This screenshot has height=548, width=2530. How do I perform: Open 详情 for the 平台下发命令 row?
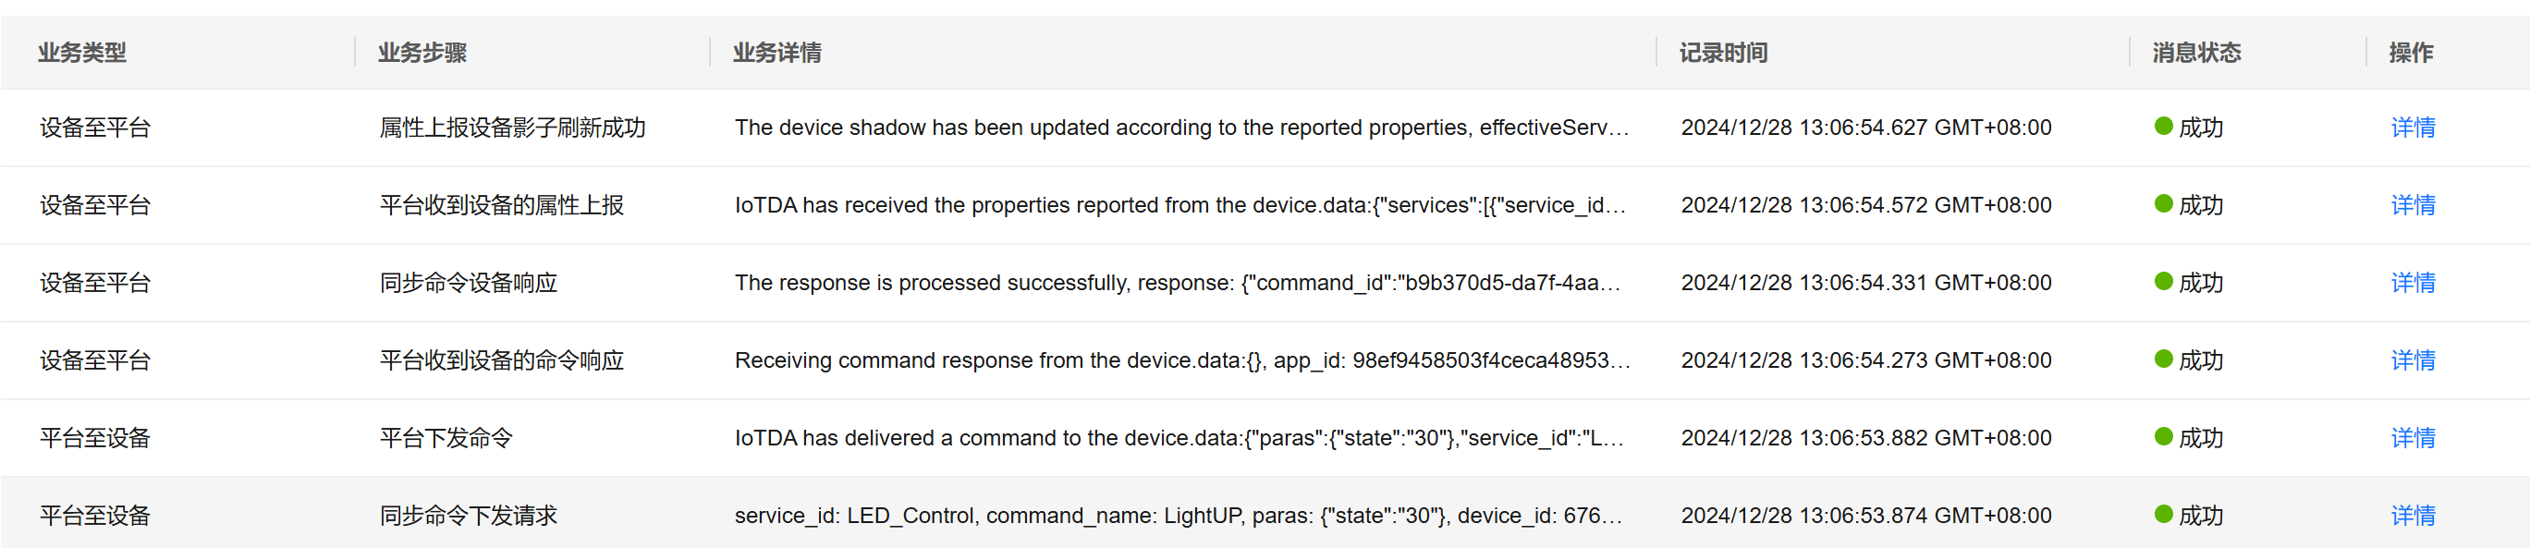click(2413, 438)
